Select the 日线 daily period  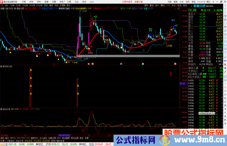click(x=46, y=5)
